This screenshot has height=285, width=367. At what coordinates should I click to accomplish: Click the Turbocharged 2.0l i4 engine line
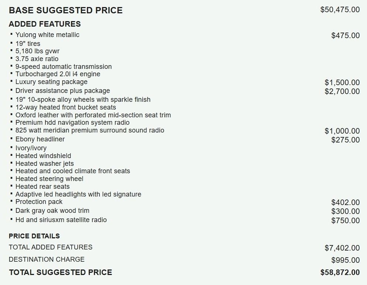coord(58,74)
